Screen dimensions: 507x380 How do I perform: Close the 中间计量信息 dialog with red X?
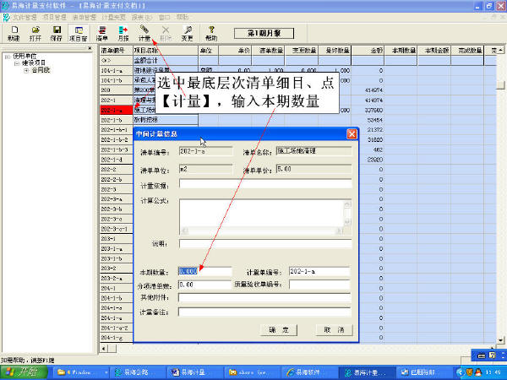[x=352, y=133]
